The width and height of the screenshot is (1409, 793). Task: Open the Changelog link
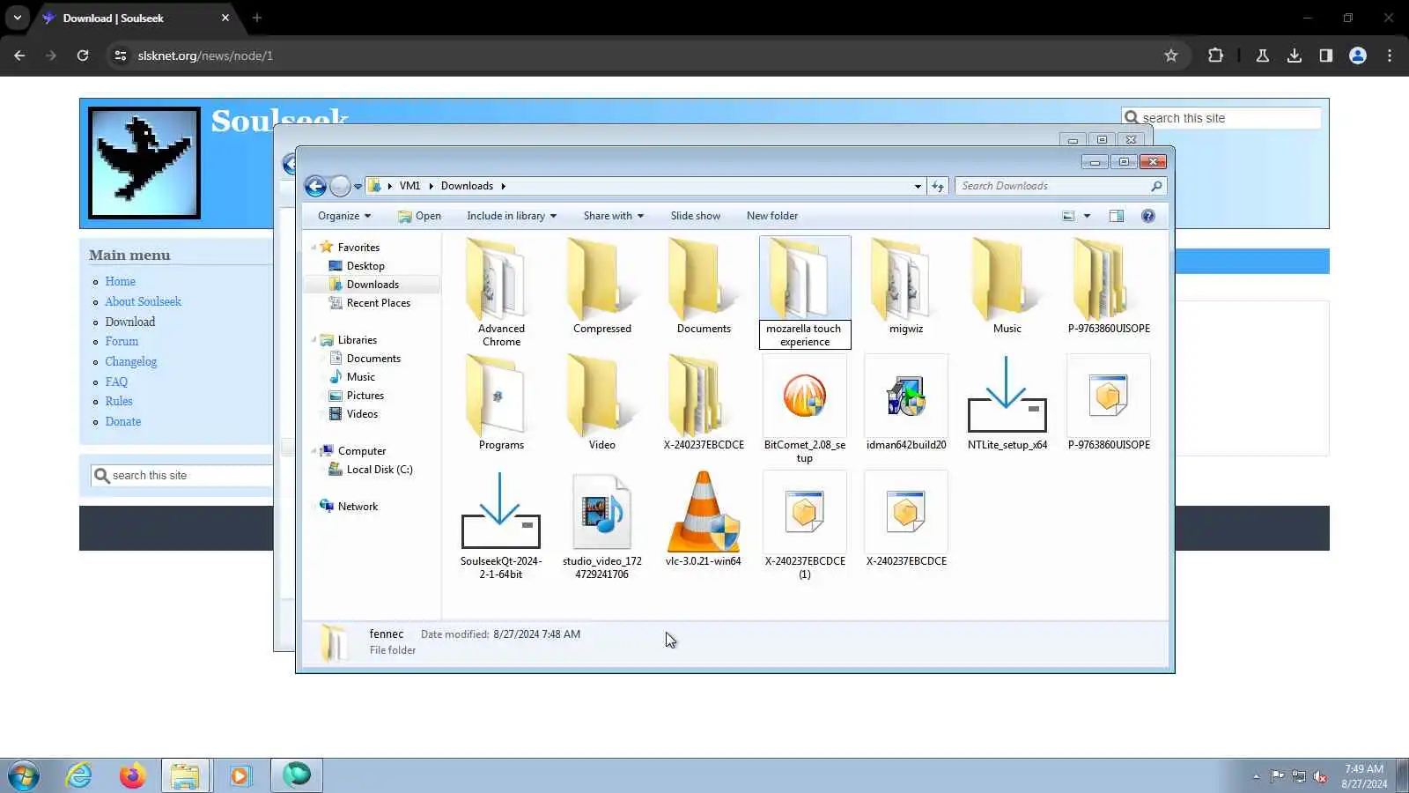(x=131, y=361)
